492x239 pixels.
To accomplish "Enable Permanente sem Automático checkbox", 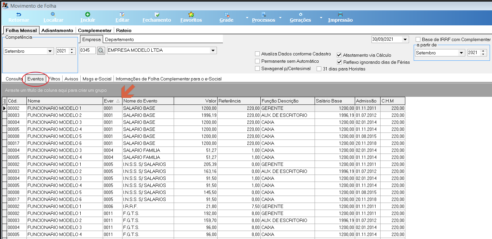I will pyautogui.click(x=257, y=61).
